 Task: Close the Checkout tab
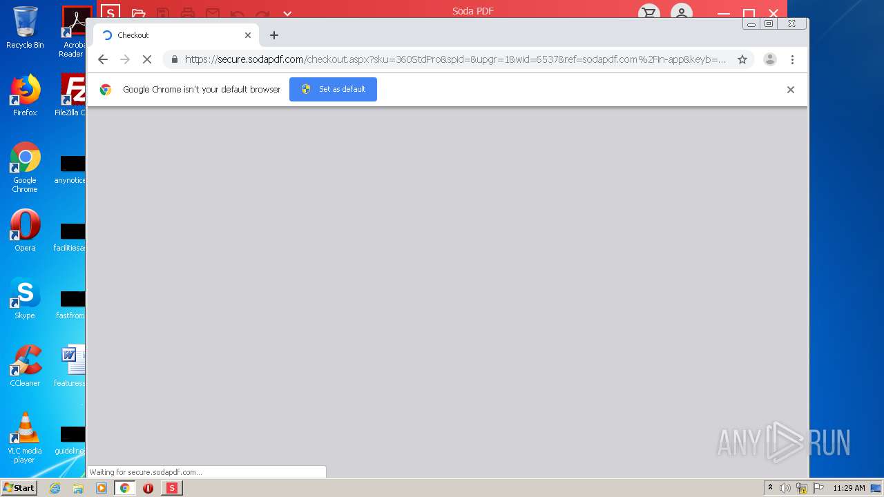point(248,35)
